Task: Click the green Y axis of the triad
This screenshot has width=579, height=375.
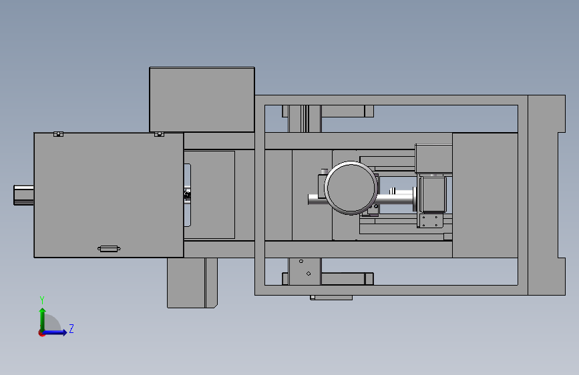Action: 42,319
